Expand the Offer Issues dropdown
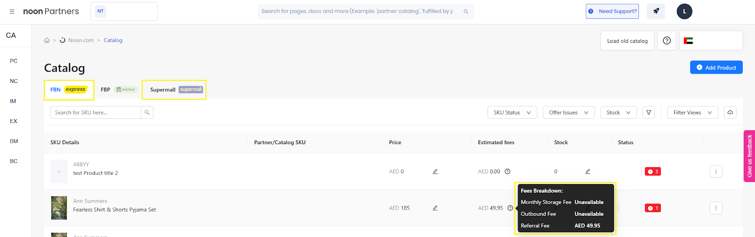755x237 pixels. 569,113
